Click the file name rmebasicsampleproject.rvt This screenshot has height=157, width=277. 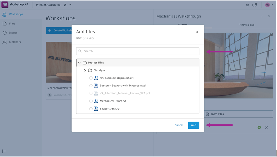click(117, 78)
